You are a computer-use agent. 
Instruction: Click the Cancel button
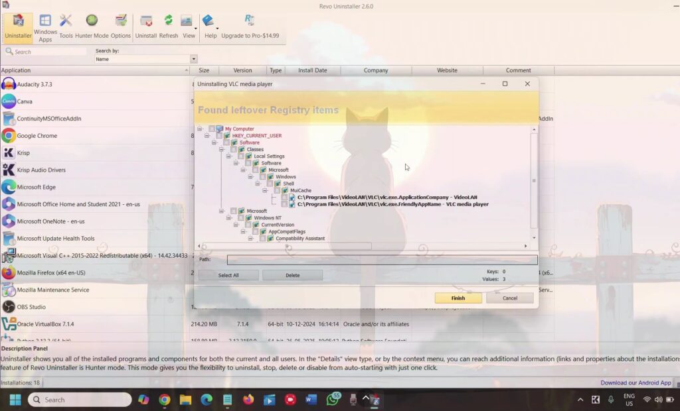510,298
